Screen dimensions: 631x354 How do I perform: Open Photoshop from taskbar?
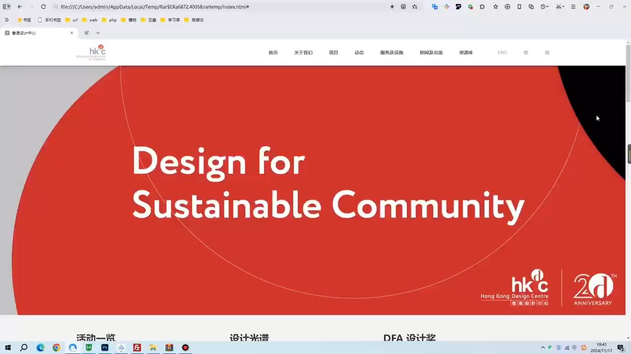tap(105, 348)
